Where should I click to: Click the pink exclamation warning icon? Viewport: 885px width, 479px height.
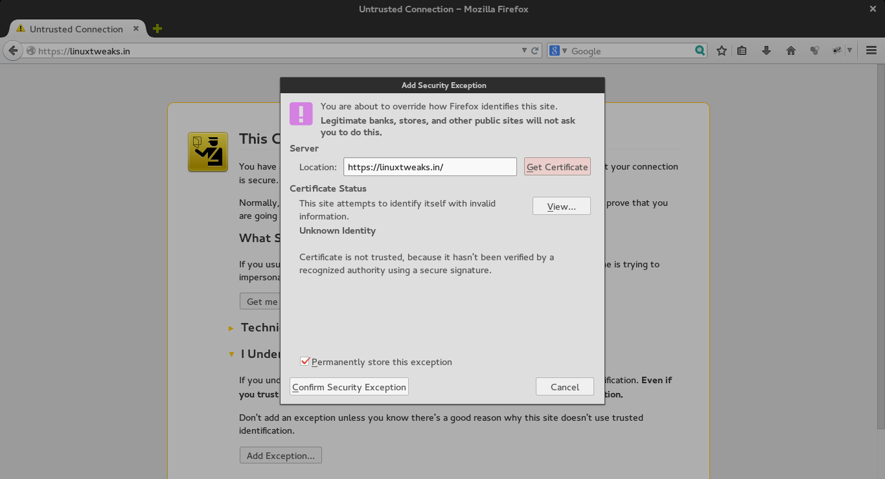301,113
